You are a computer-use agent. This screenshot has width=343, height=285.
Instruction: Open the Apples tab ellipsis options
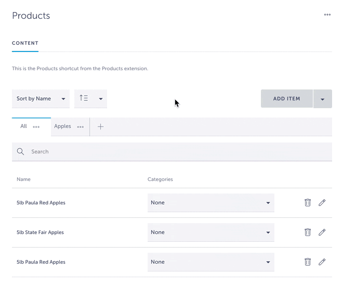pyautogui.click(x=80, y=127)
